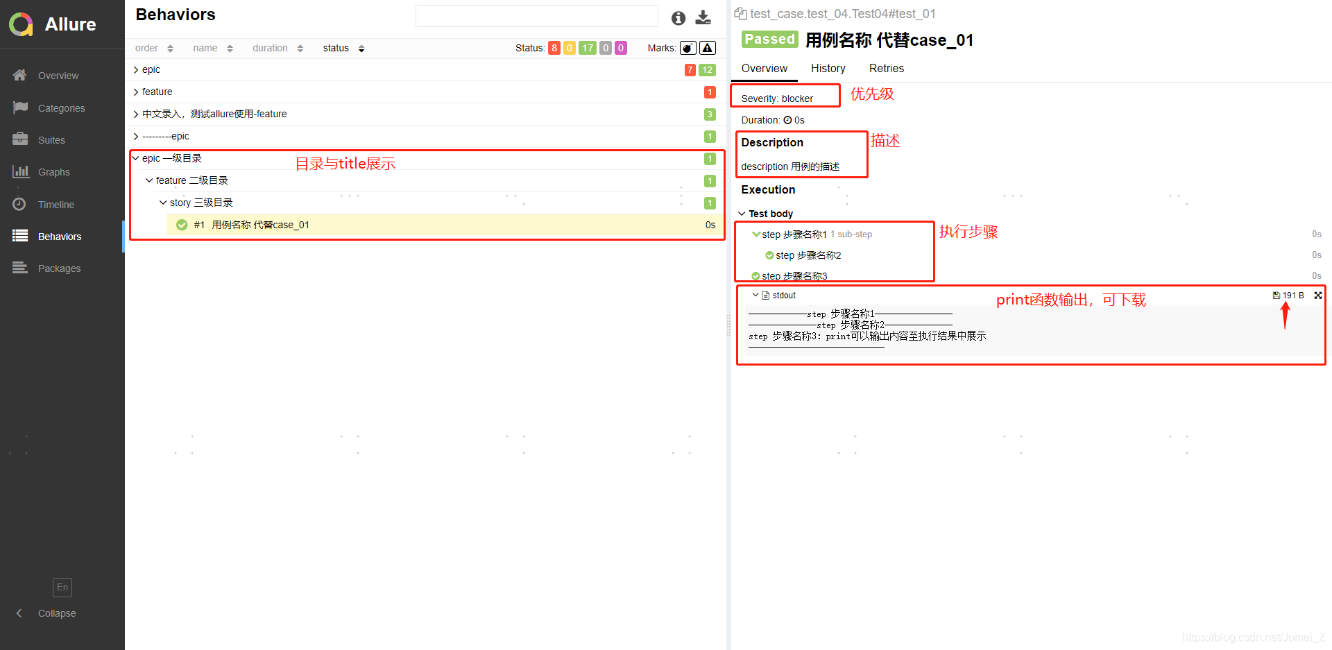The width and height of the screenshot is (1332, 650).
Task: Toggle the flaky bomb mark filter
Action: point(688,48)
